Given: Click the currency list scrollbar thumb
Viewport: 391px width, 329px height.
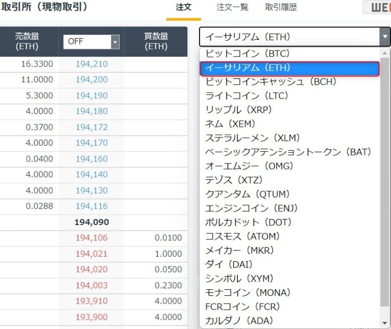Looking at the screenshot, I should coord(385,182).
